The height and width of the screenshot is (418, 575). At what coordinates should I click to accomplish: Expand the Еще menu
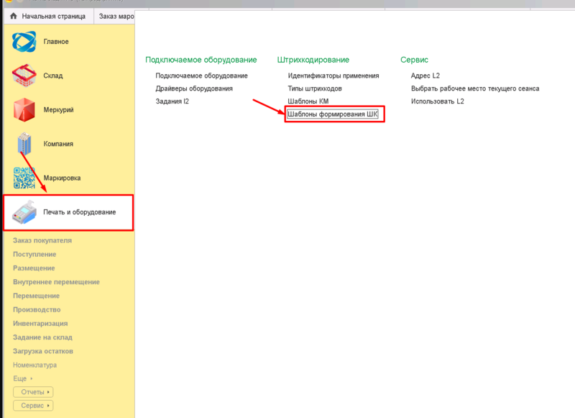[23, 378]
